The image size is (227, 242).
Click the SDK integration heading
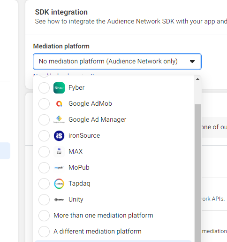[x=61, y=12]
